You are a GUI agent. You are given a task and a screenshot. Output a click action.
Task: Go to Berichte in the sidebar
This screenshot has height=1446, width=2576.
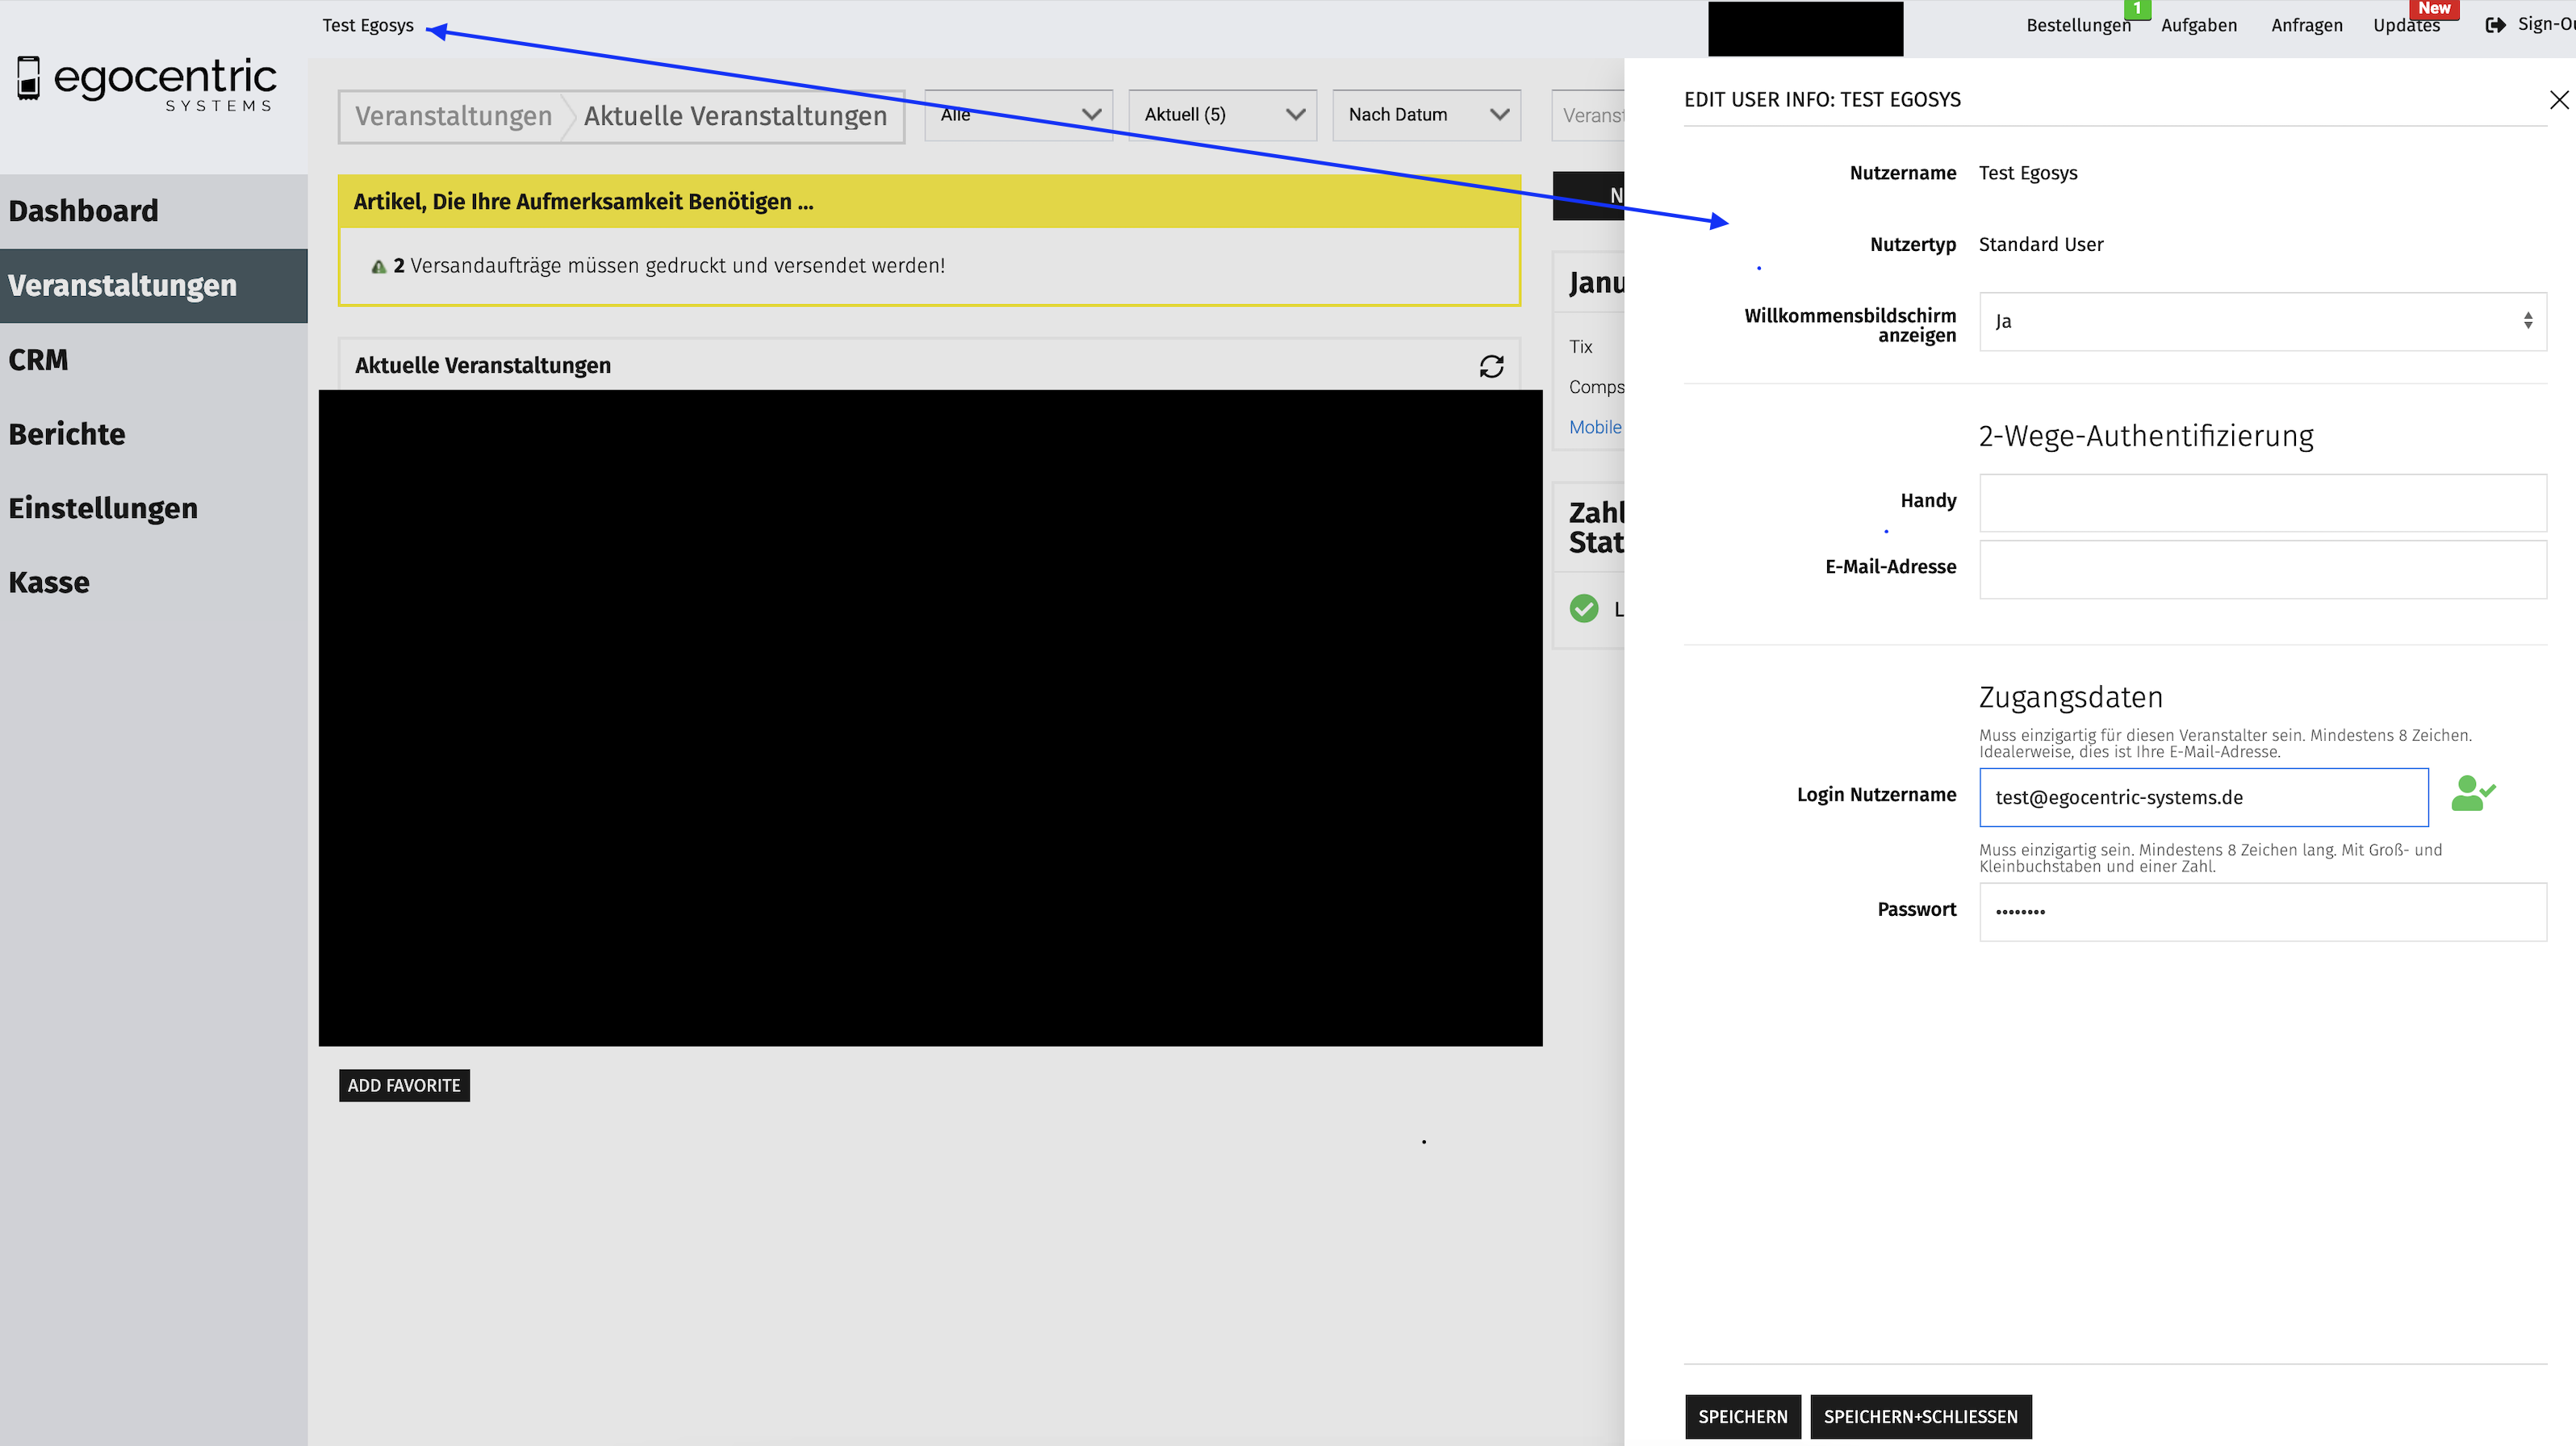tap(67, 434)
